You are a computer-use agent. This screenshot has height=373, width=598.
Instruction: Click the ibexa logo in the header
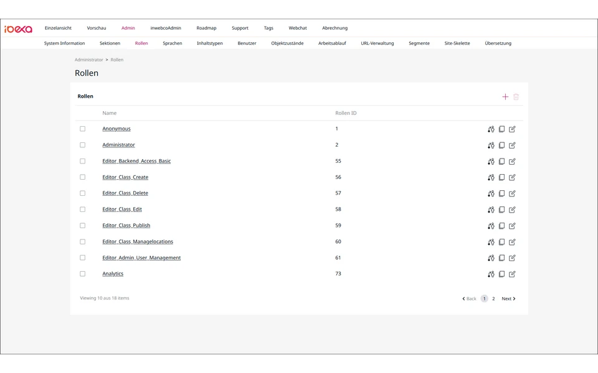tap(18, 29)
